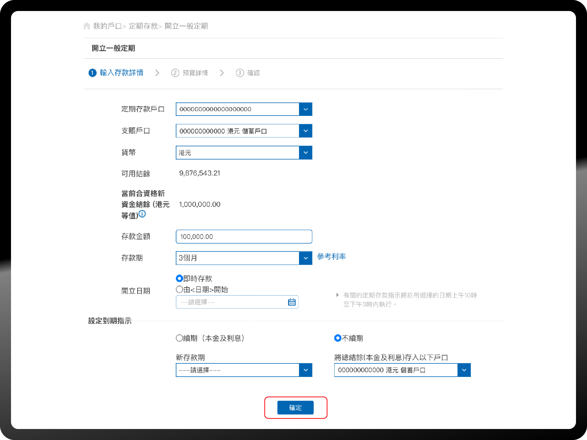The image size is (587, 440).
Task: Open the 參考利率 link
Action: point(331,257)
